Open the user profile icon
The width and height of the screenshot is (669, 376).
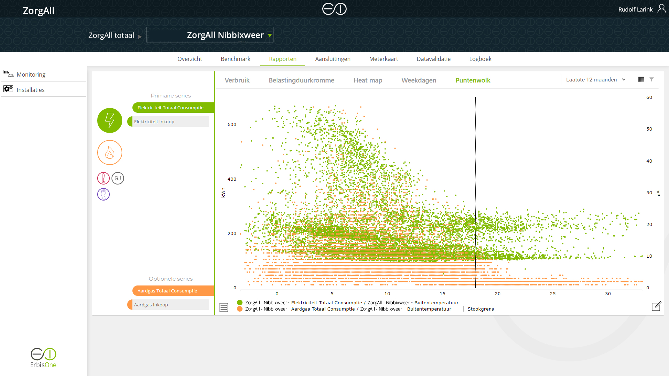(x=661, y=9)
